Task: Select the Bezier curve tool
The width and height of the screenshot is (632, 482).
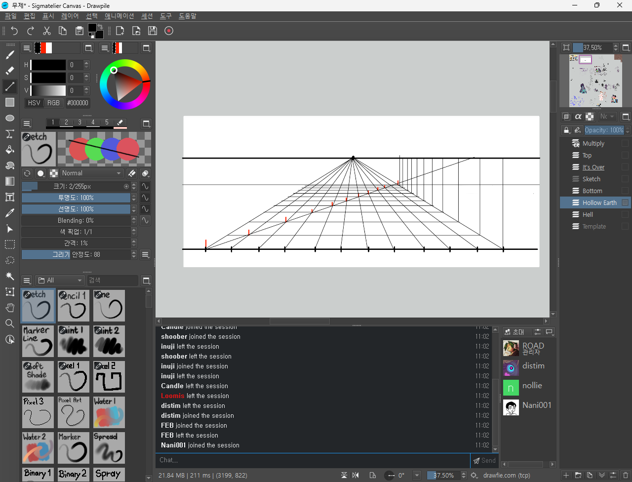Action: 10,134
